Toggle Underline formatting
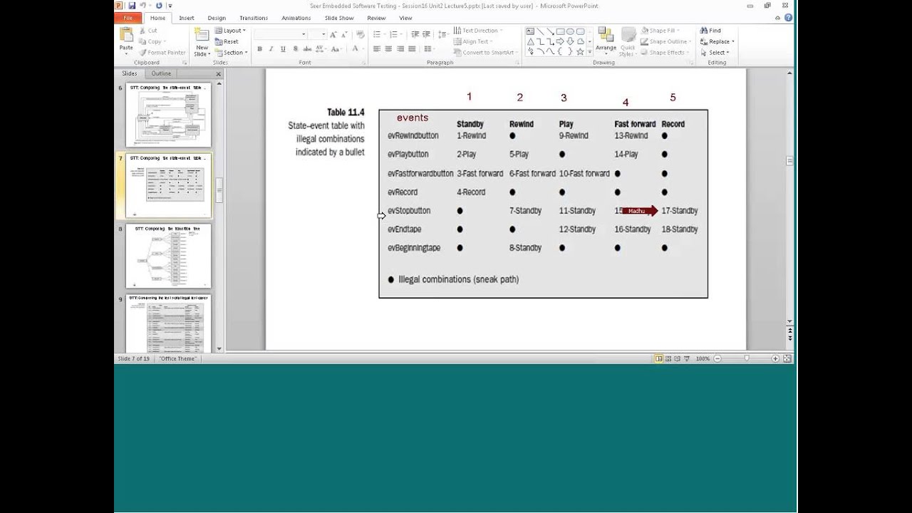The image size is (912, 513). pos(284,49)
